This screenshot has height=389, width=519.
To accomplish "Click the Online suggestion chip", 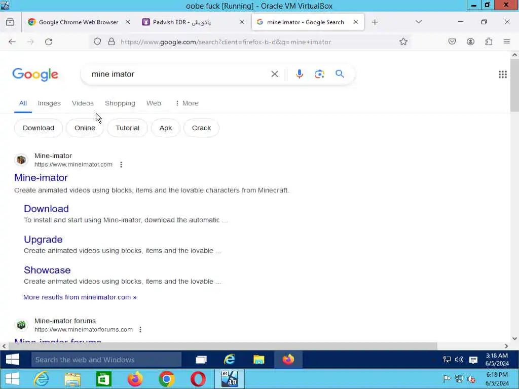I will point(85,128).
